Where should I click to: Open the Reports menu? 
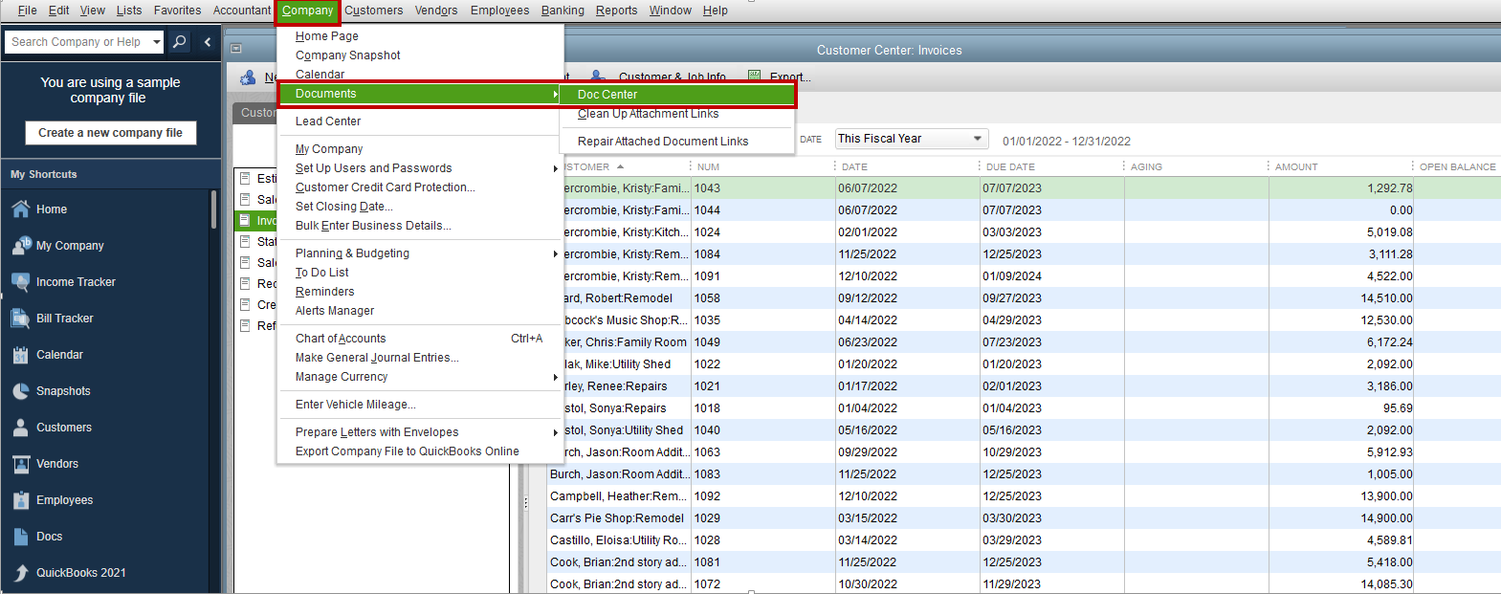[616, 11]
